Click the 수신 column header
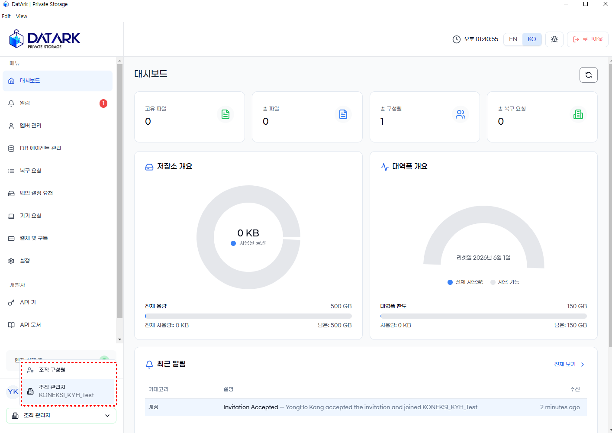The height and width of the screenshot is (433, 612). point(575,390)
